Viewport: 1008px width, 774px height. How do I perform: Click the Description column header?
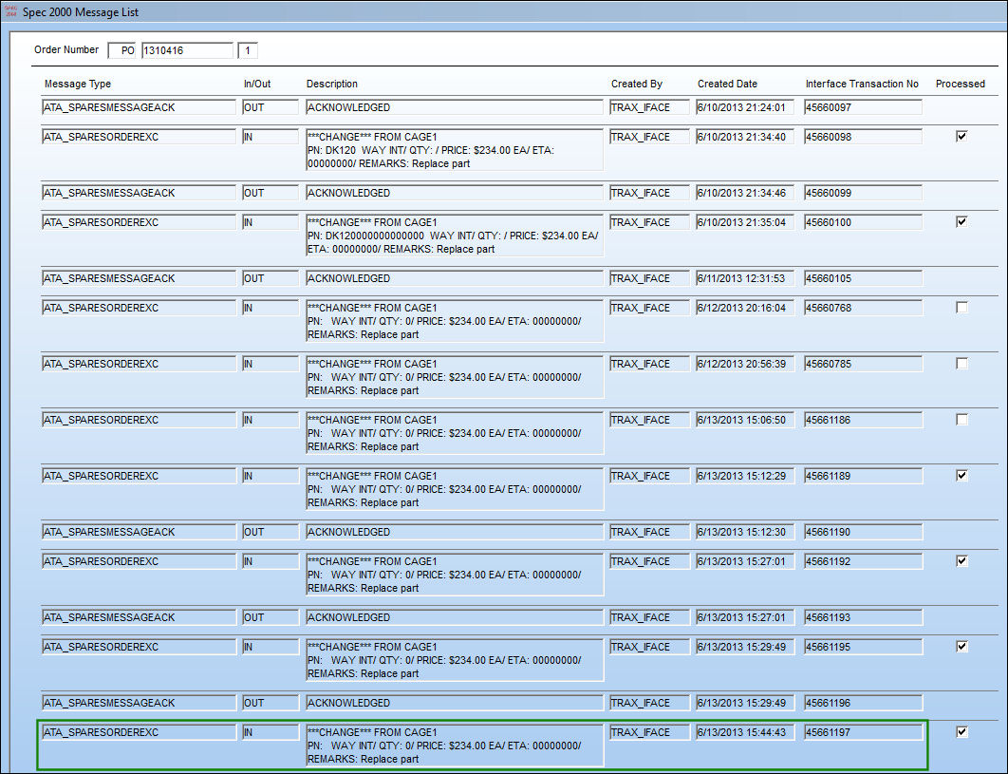pos(331,84)
